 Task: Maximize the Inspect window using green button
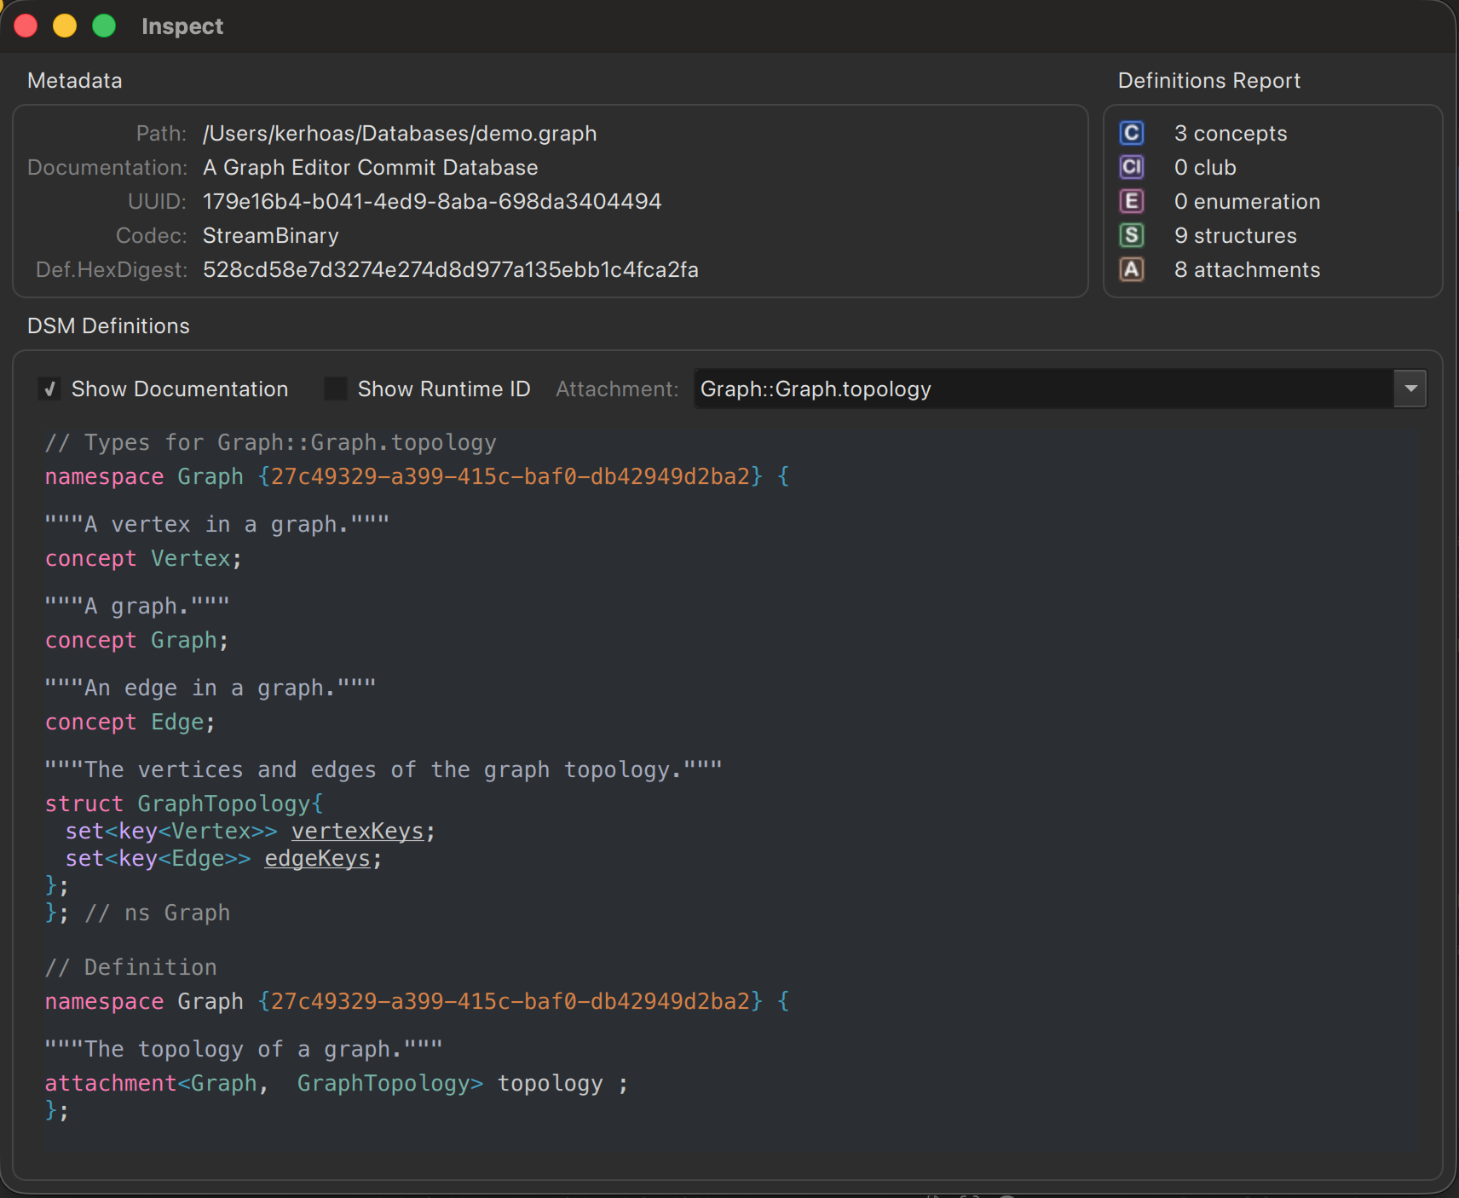pos(104,26)
